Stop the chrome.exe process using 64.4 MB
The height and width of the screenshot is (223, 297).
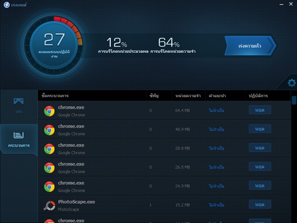260,110
